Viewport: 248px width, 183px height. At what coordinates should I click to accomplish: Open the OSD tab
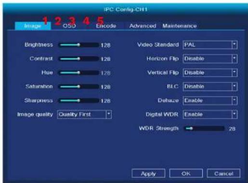point(69,26)
